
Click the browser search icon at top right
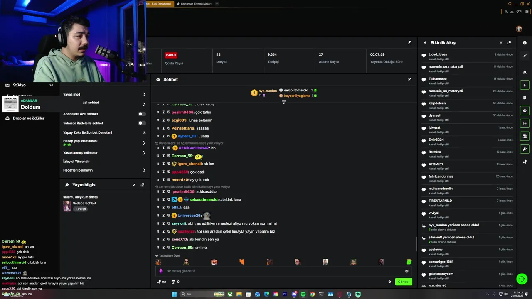[510, 4]
